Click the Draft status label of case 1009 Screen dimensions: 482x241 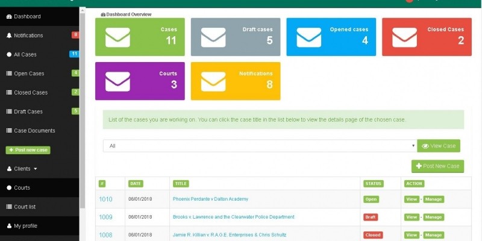371,217
